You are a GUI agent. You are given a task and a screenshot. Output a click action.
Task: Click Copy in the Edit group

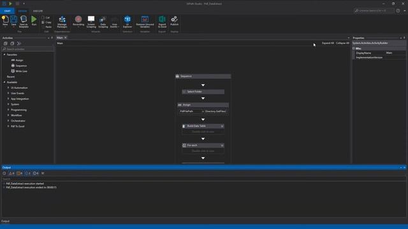pos(46,22)
